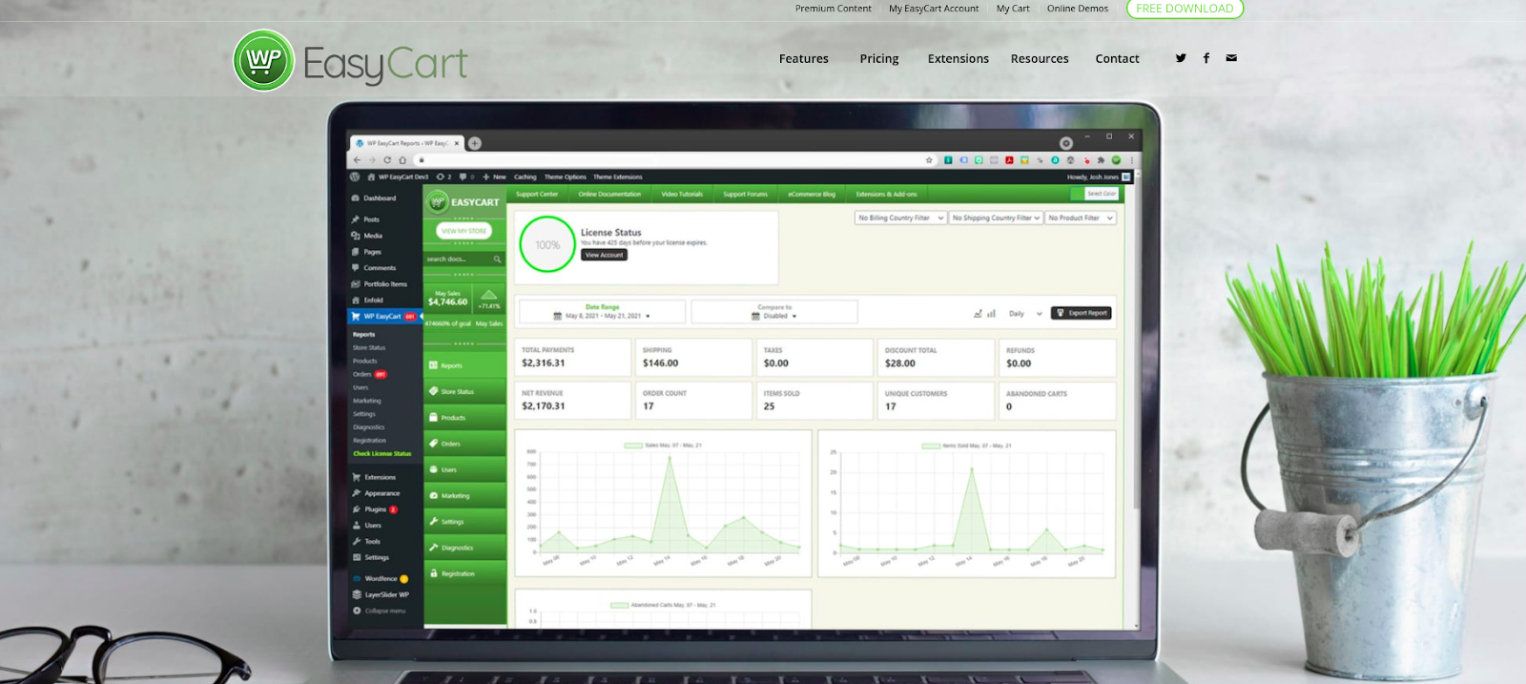
Task: Open the Date Range picker dropdown
Action: pos(602,312)
